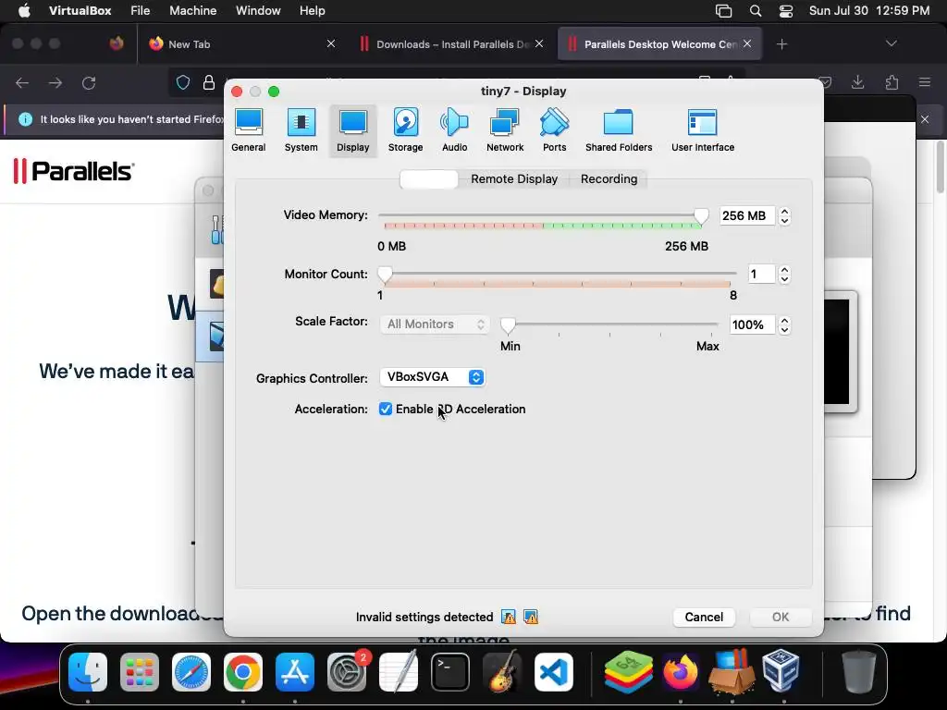This screenshot has width=947, height=710.
Task: Open System Settings from the Dock
Action: pyautogui.click(x=347, y=672)
